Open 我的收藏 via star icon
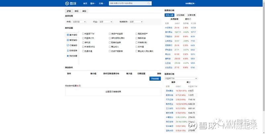 click(68, 56)
